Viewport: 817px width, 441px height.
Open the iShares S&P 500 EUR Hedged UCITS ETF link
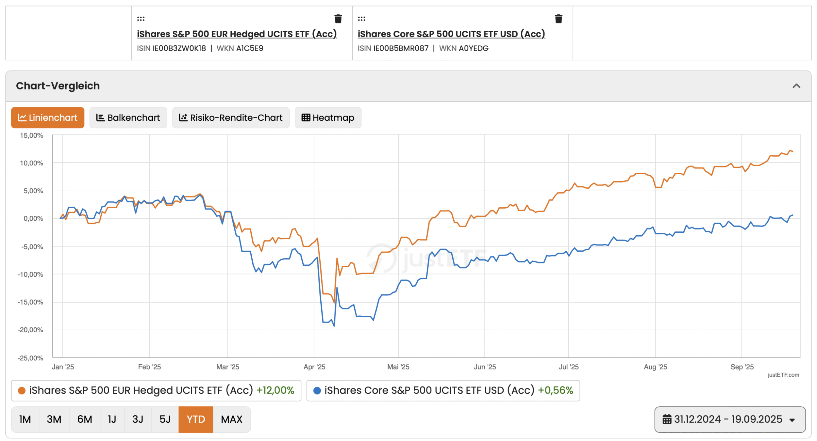click(x=237, y=34)
